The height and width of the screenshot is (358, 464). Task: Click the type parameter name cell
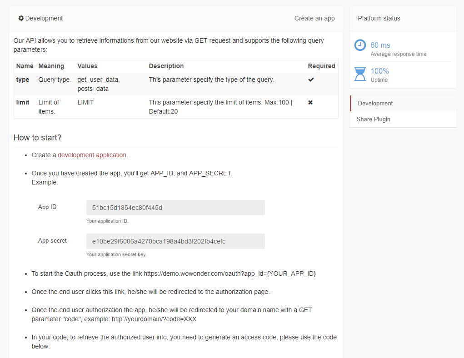coord(23,80)
